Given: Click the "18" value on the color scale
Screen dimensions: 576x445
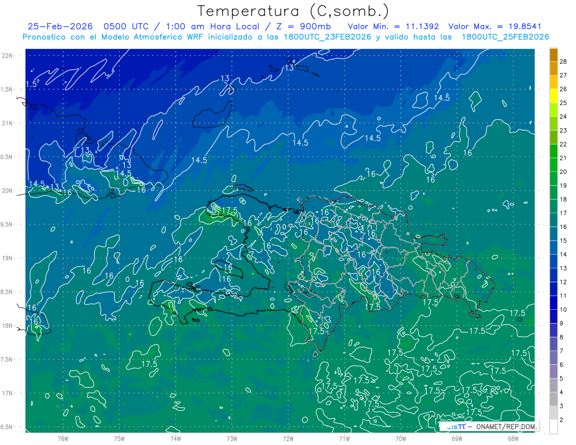Looking at the screenshot, I should (x=564, y=199).
